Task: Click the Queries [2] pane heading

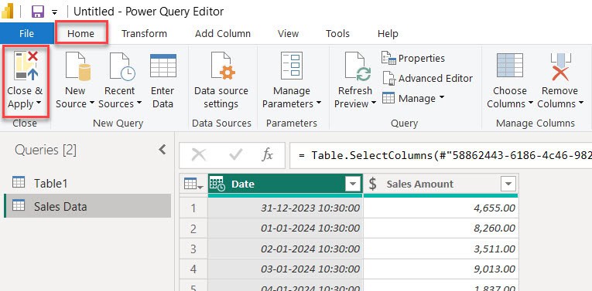Action: click(46, 151)
